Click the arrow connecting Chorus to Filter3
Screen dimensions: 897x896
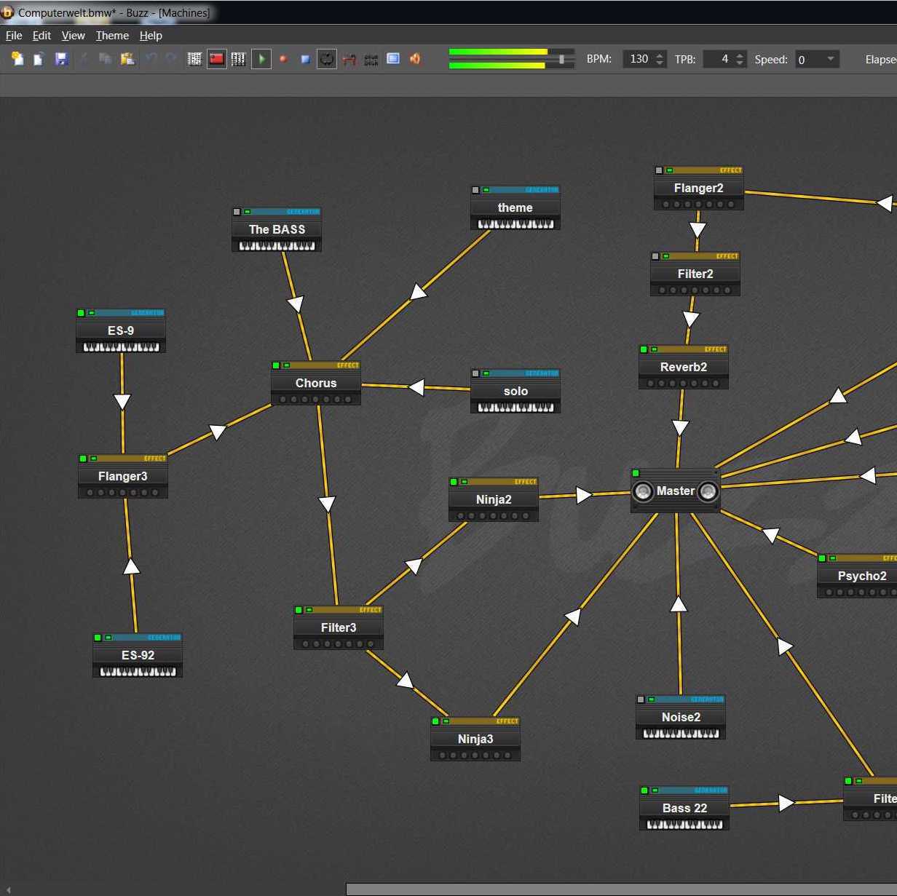(328, 504)
